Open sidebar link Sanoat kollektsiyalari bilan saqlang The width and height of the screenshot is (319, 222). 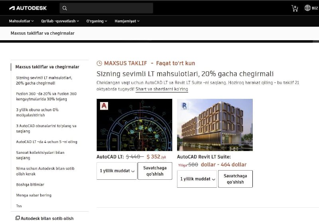pos(40,155)
